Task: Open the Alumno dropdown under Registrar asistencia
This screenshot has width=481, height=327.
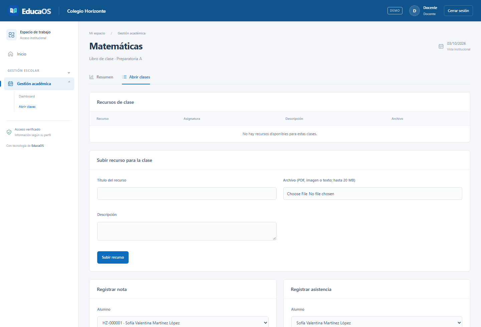Action: [x=376, y=323]
